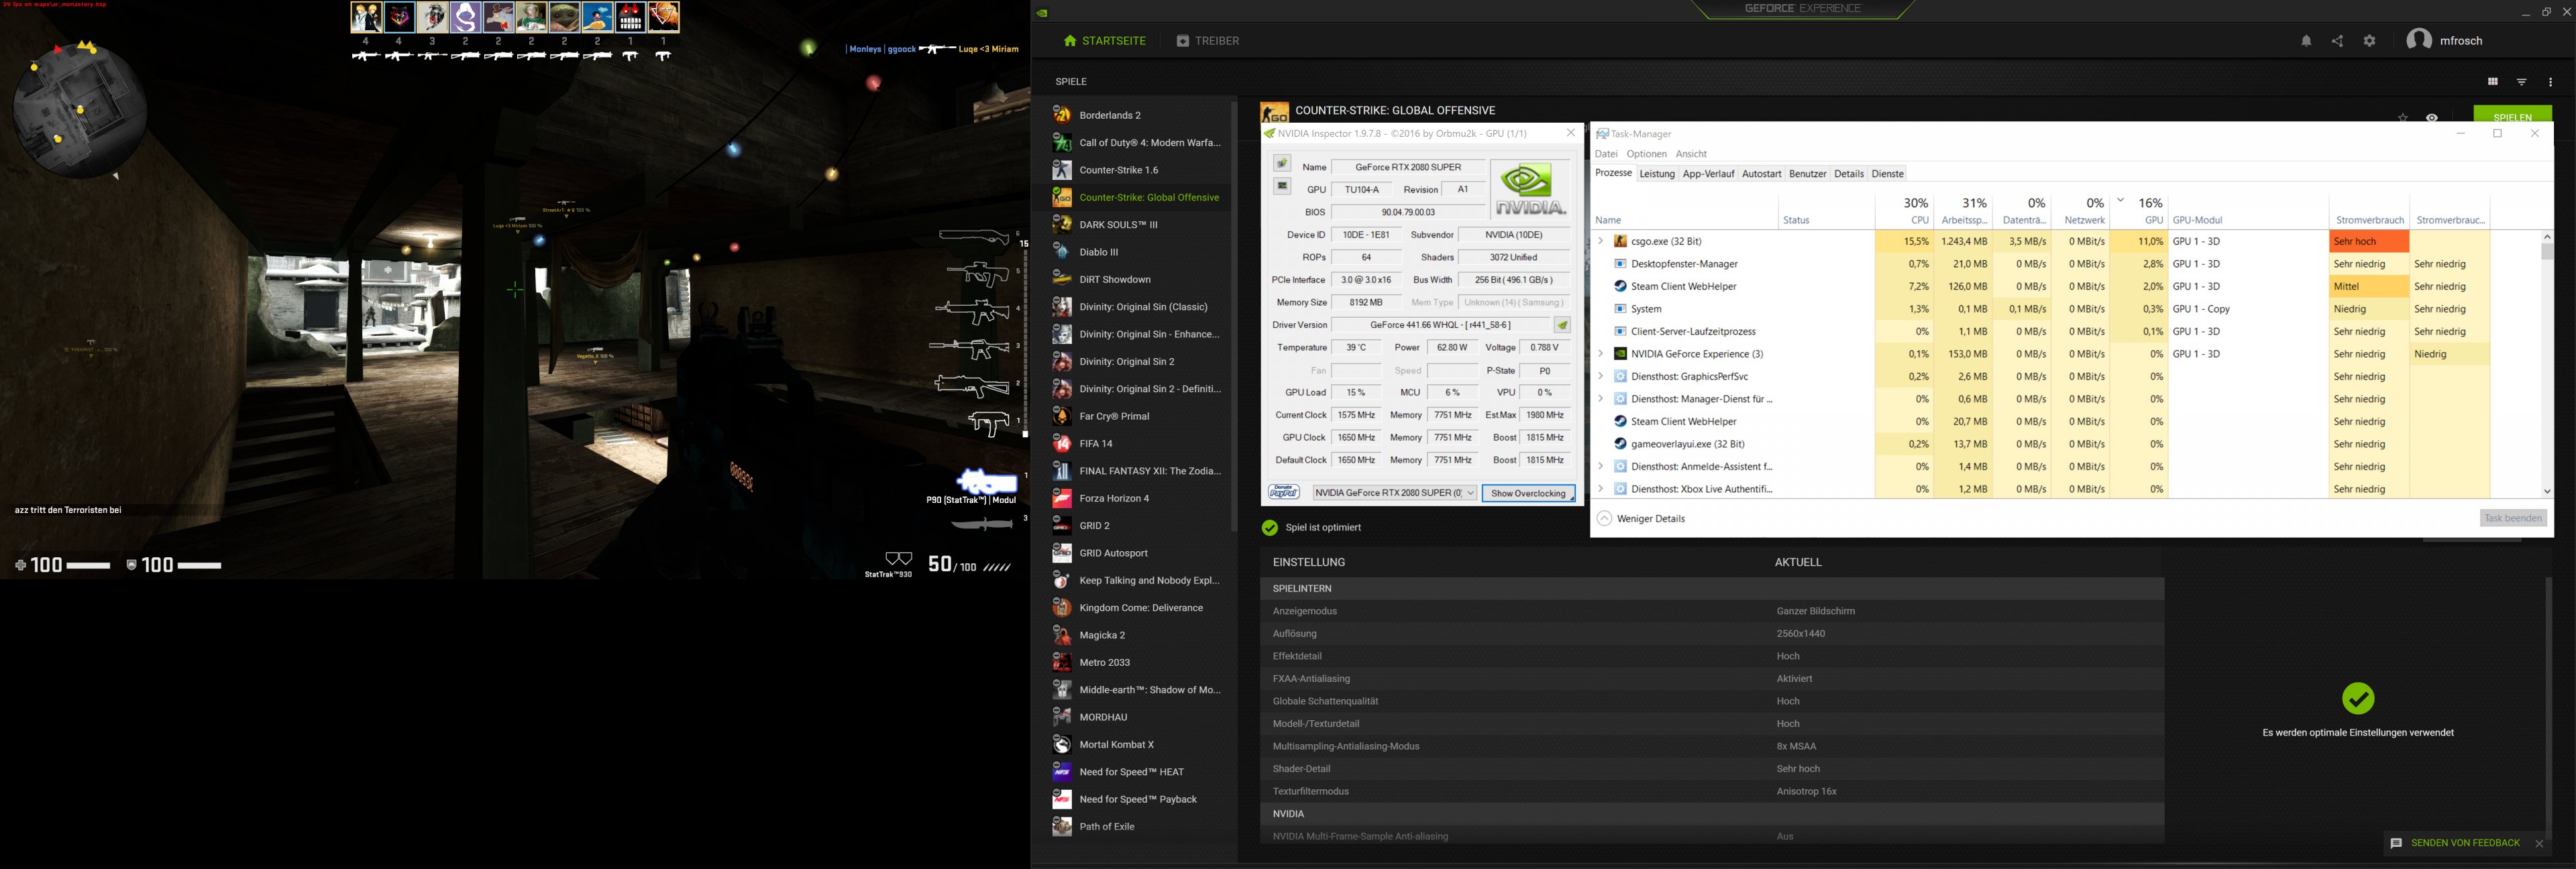Select DARK SOULS III in games list

(x=1118, y=225)
